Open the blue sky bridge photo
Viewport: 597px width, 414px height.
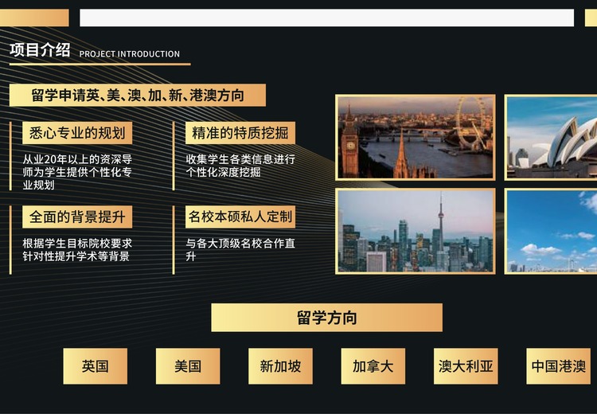tap(551, 231)
